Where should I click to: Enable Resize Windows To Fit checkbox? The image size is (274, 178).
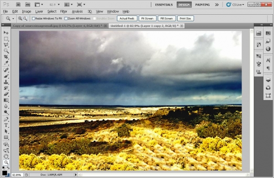(33, 18)
